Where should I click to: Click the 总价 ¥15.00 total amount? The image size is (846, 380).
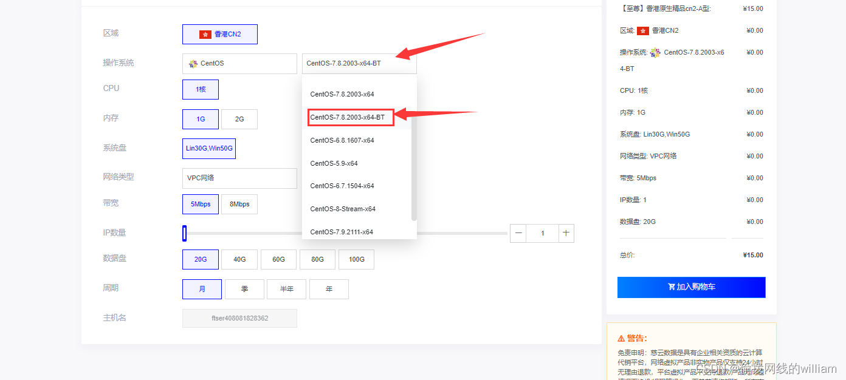tap(753, 255)
